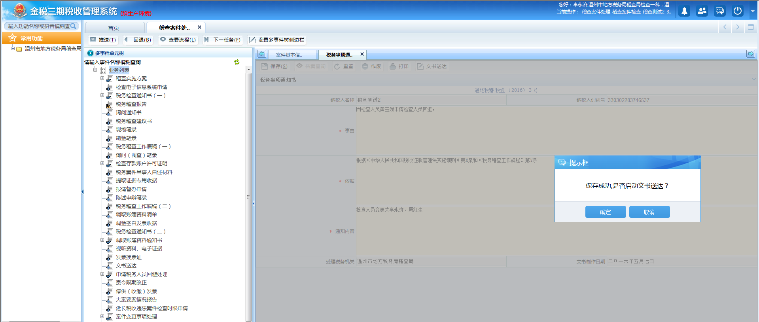Click the search magnifier icon in function search

point(73,26)
